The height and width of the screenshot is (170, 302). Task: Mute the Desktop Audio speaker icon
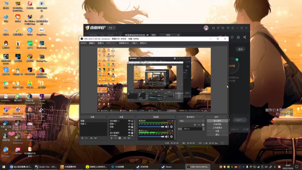(167, 127)
